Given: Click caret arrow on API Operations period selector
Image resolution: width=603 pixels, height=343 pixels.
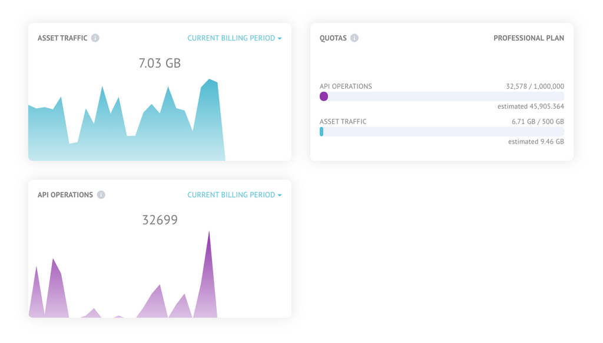Looking at the screenshot, I should pyautogui.click(x=280, y=195).
